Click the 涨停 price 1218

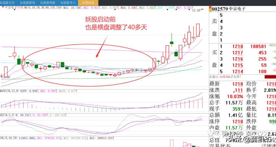pyautogui.click(x=238, y=121)
